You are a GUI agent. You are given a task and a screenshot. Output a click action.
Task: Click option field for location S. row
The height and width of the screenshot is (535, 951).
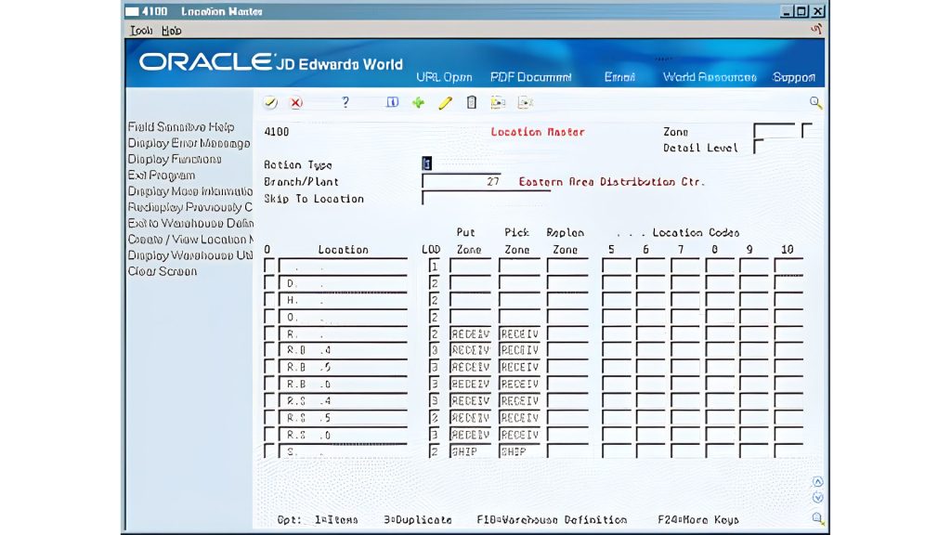click(x=269, y=451)
